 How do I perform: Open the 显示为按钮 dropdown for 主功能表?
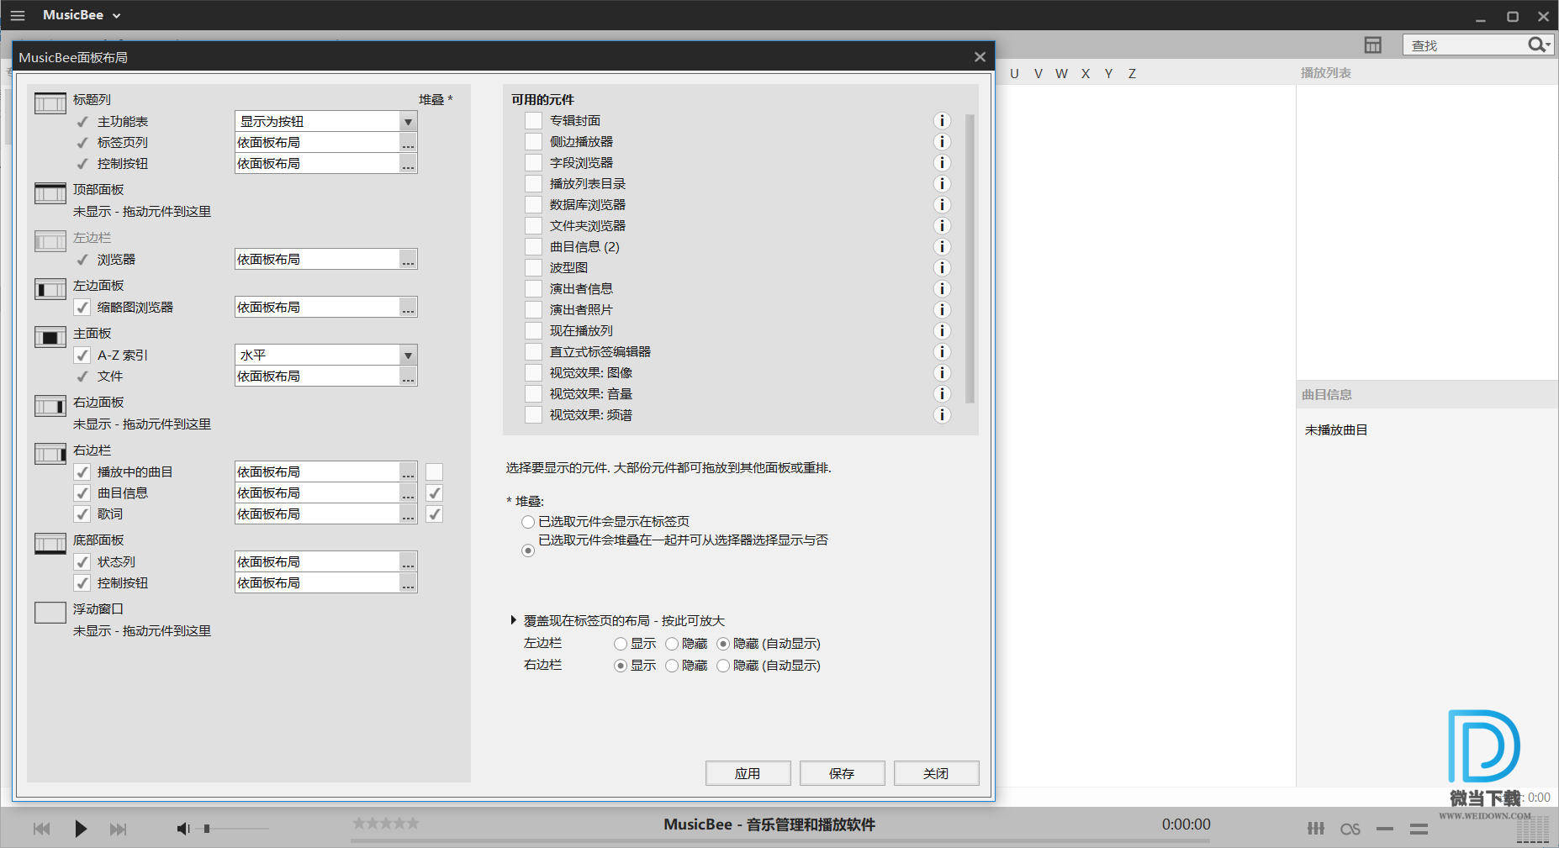pyautogui.click(x=408, y=122)
